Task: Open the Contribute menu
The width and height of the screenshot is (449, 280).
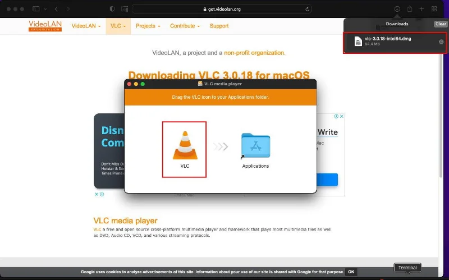Action: click(185, 26)
